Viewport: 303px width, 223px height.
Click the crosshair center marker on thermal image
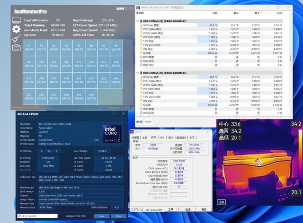(258, 162)
